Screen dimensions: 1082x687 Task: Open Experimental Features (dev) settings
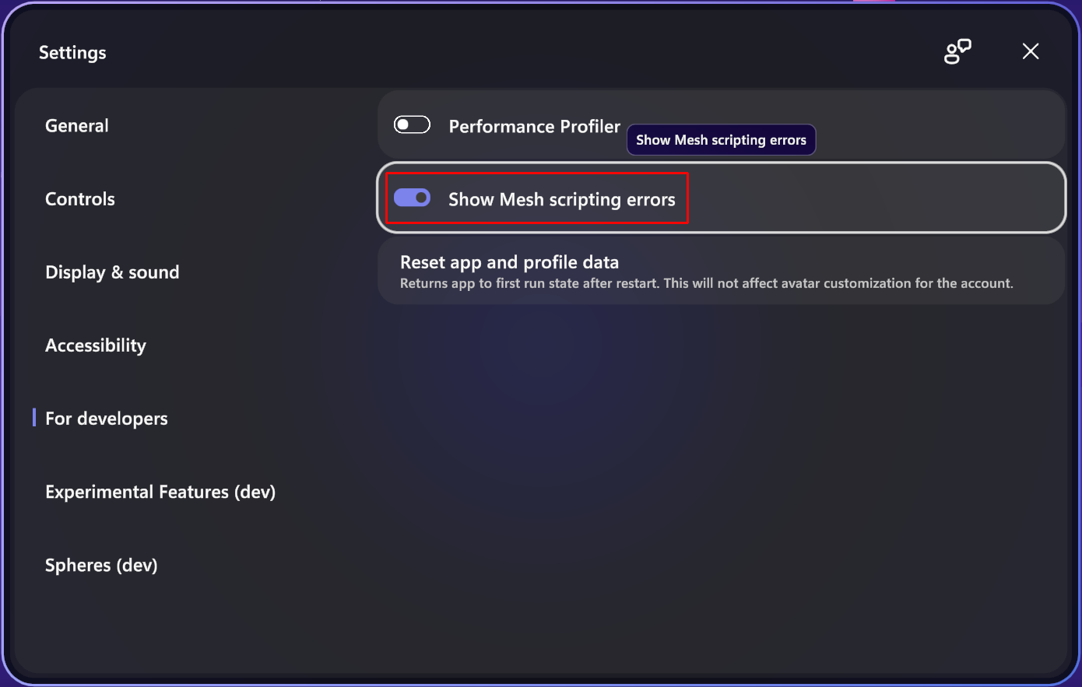tap(160, 492)
